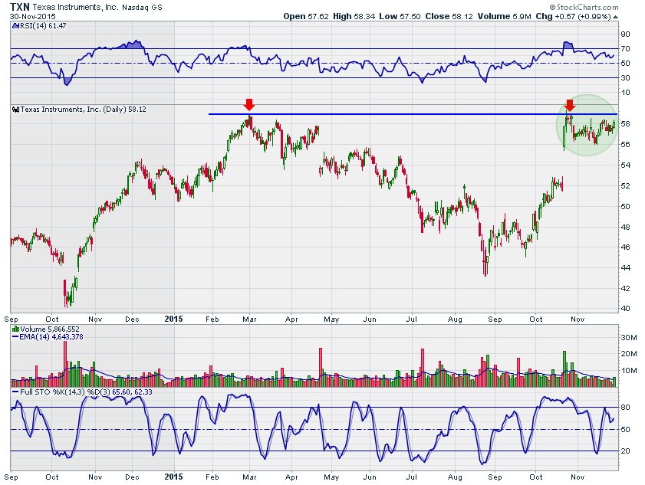The width and height of the screenshot is (645, 485).
Task: Click the Nasdaq GS exchange label
Action: point(143,8)
